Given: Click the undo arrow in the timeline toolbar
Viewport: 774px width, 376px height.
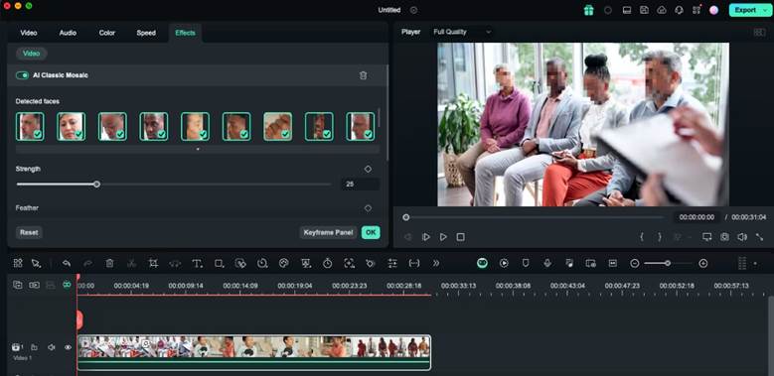Looking at the screenshot, I should pos(67,263).
